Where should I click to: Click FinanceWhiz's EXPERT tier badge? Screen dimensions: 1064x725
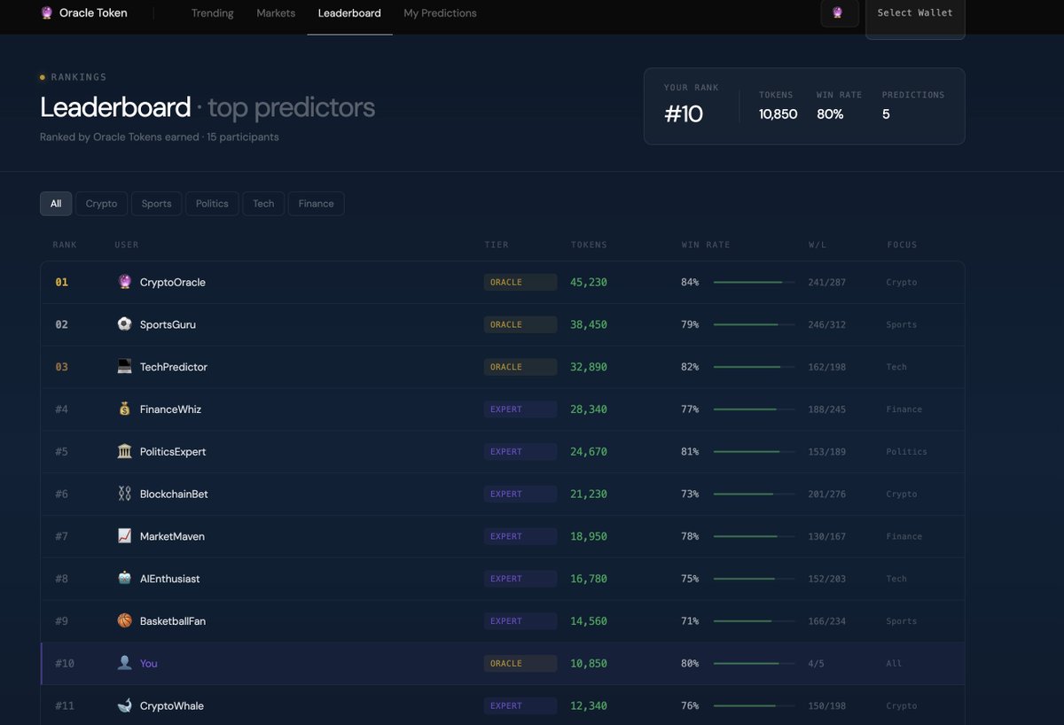(x=520, y=409)
